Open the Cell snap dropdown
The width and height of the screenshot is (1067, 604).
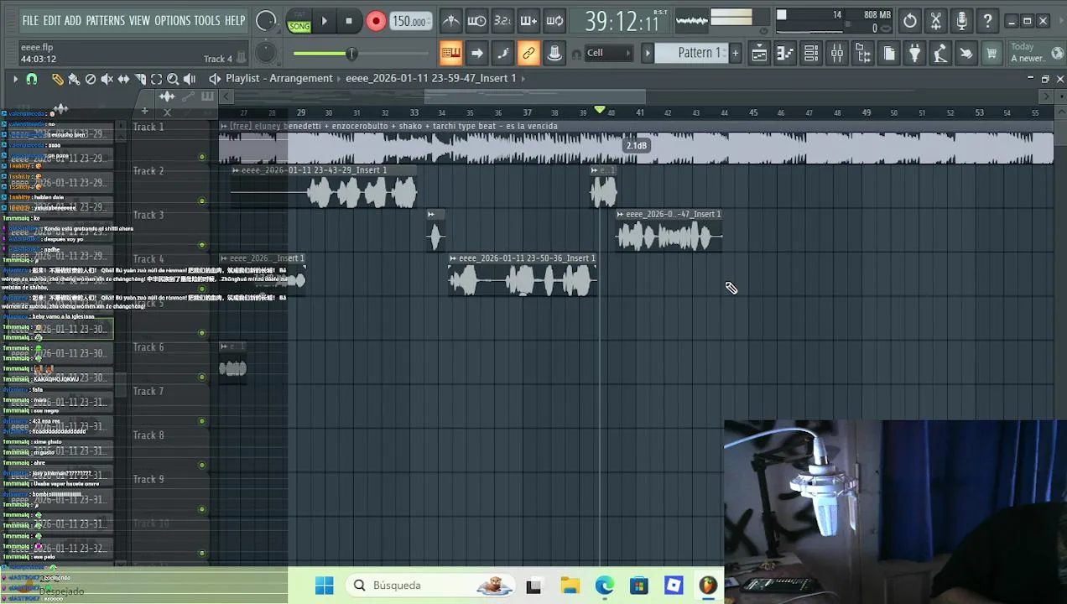[608, 53]
